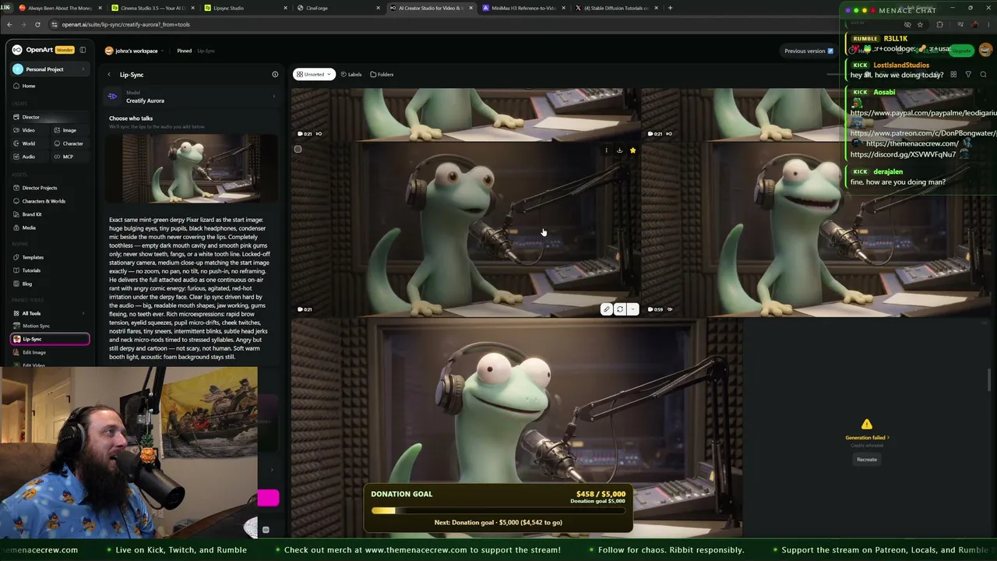Open the large lizard video at the bottom
Viewport: 997px width, 561px height.
pos(516,428)
